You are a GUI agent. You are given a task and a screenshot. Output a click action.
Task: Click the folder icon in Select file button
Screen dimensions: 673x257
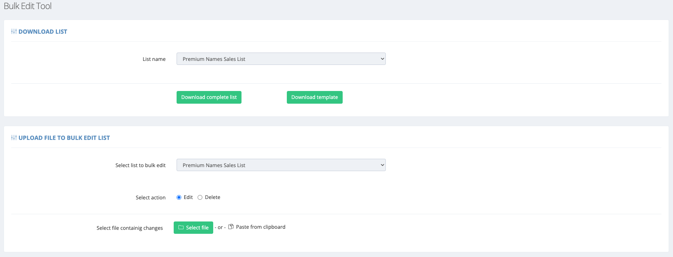pyautogui.click(x=181, y=228)
